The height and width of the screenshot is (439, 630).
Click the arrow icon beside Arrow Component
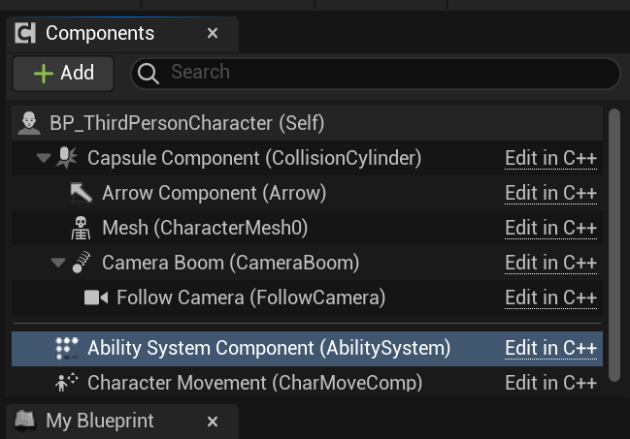[x=82, y=193]
